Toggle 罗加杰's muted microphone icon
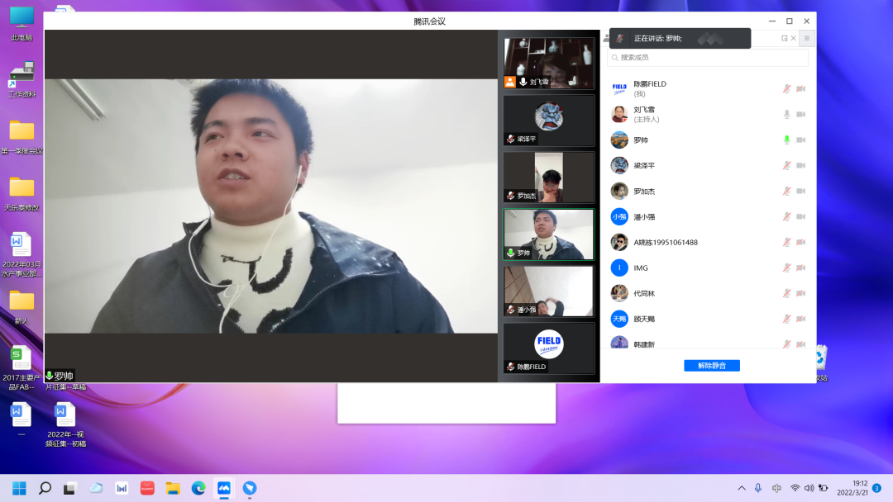 [786, 191]
